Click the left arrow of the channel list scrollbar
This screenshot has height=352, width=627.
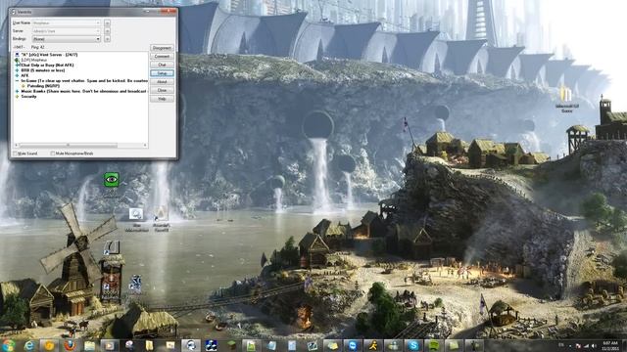coord(16,146)
